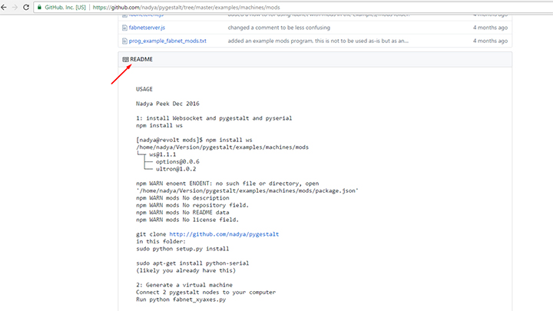Click the GitHub, Inc. [US] certificate label

coord(65,7)
